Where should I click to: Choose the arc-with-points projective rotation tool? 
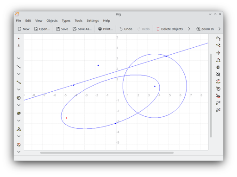pyautogui.click(x=218, y=82)
